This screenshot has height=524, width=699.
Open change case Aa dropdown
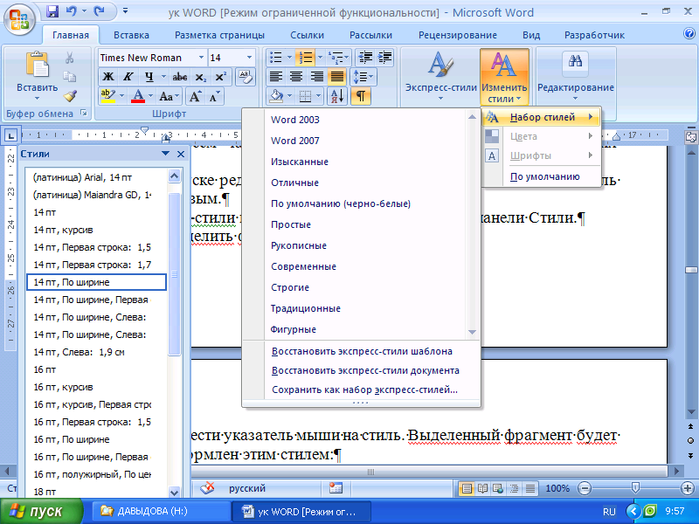[x=169, y=96]
